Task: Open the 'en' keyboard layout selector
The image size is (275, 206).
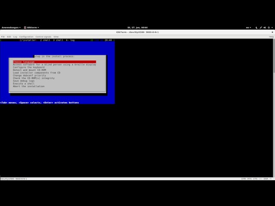Action: (x=248, y=27)
